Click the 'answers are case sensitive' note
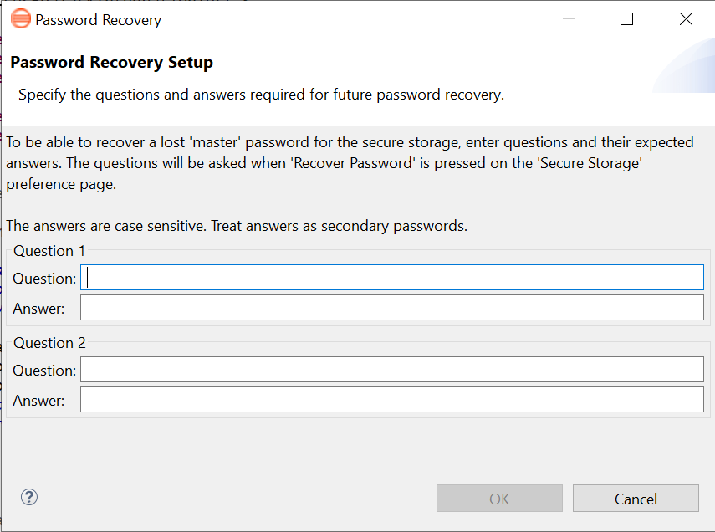The height and width of the screenshot is (532, 715). (237, 226)
